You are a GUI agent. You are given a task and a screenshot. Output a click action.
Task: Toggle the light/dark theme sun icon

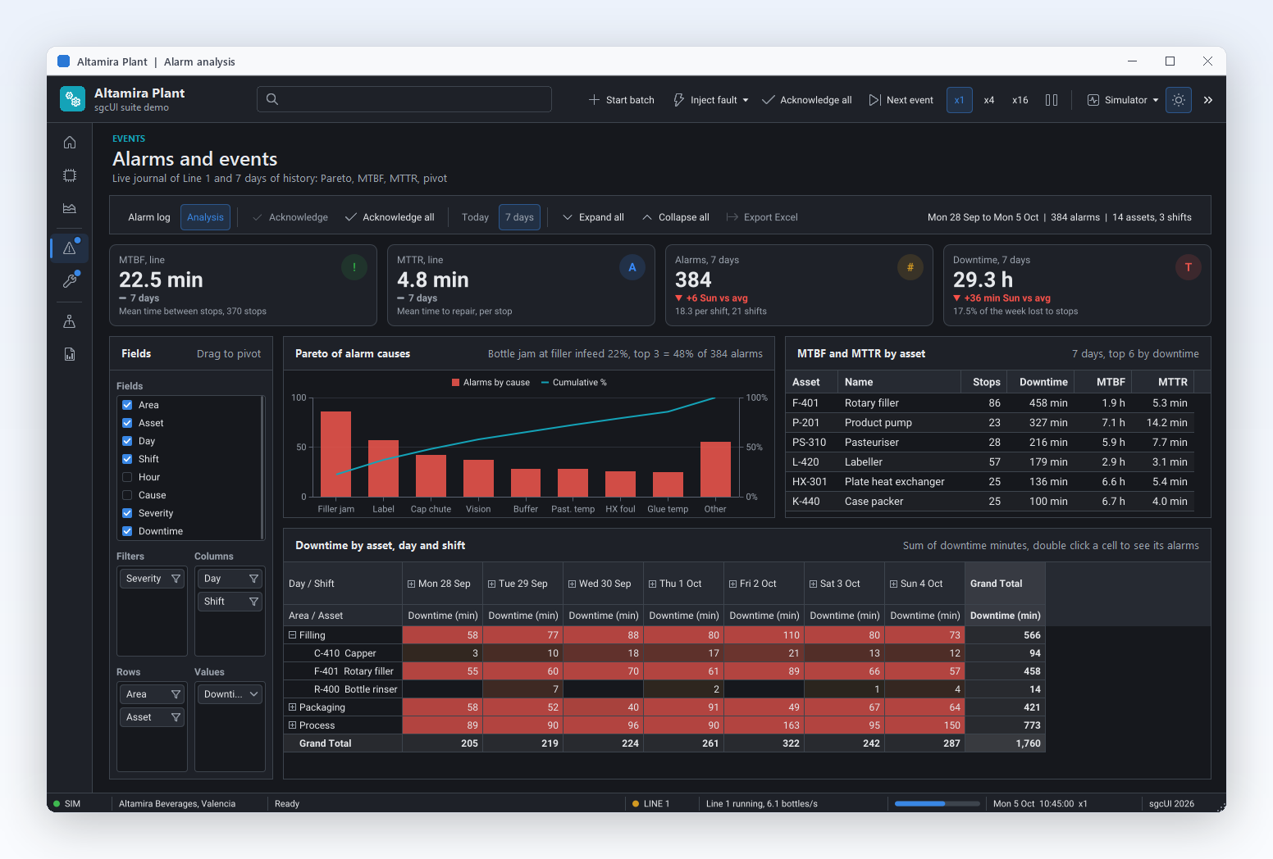pos(1179,100)
